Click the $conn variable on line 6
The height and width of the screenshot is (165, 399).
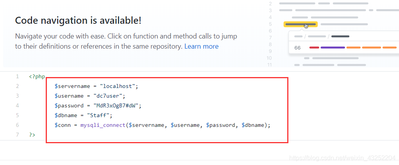point(63,125)
